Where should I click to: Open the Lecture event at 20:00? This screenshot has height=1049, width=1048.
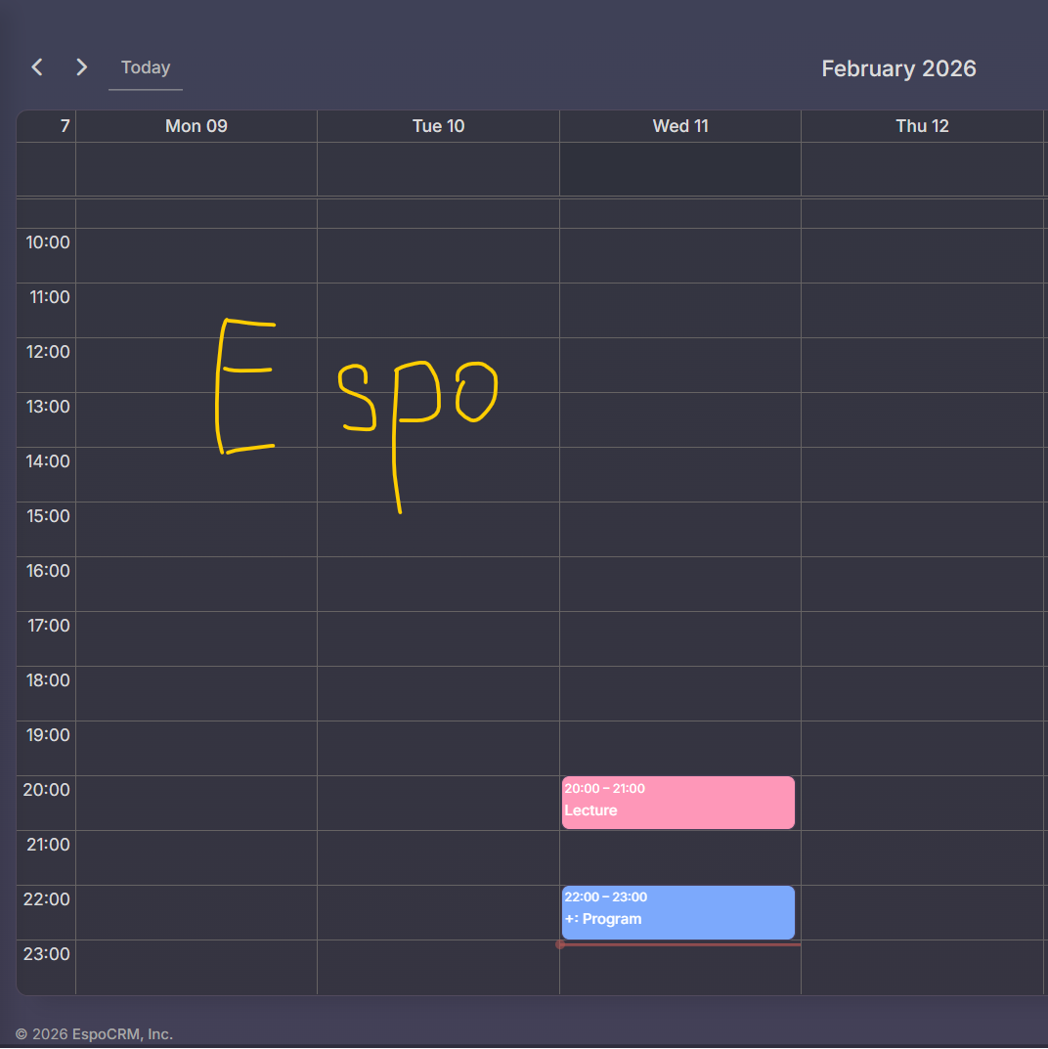tap(678, 802)
